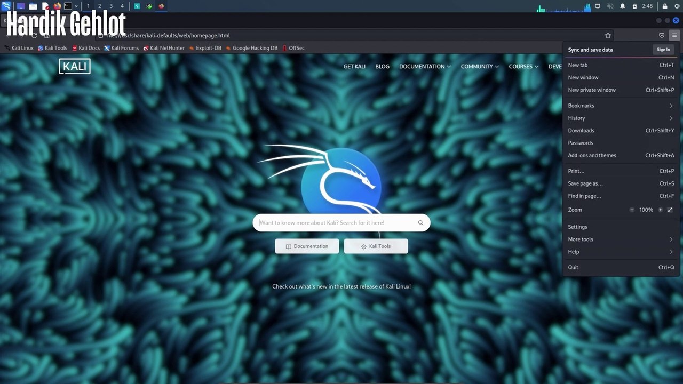The height and width of the screenshot is (384, 683).
Task: Bookmark this page with the star icon
Action: 608,35
